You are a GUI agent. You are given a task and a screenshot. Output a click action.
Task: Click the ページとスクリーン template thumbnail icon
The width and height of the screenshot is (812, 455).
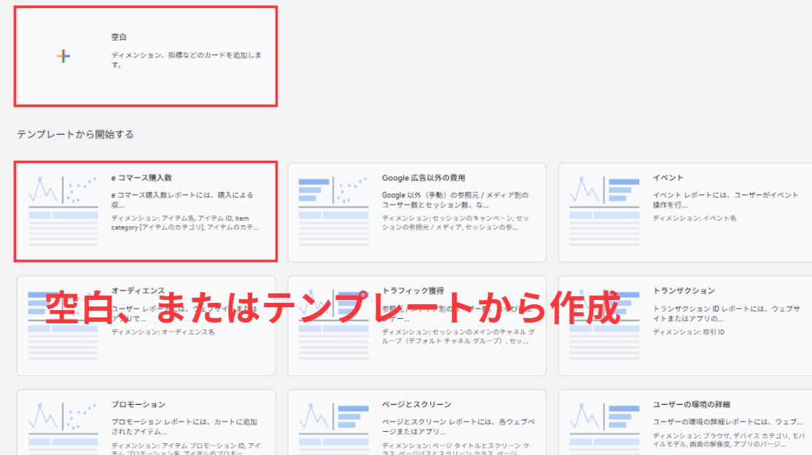tap(333, 430)
